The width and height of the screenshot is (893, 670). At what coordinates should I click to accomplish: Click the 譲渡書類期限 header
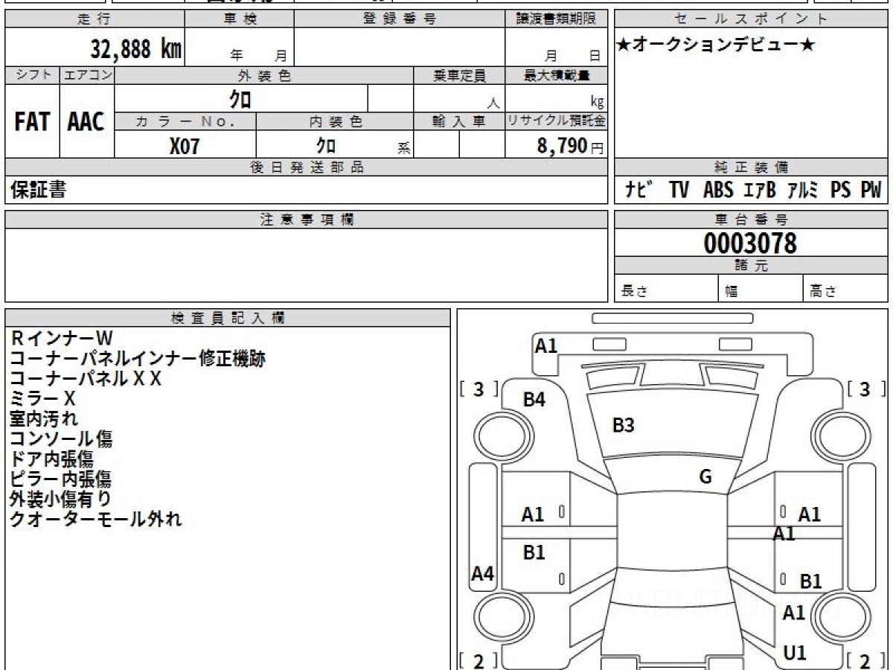click(x=556, y=19)
